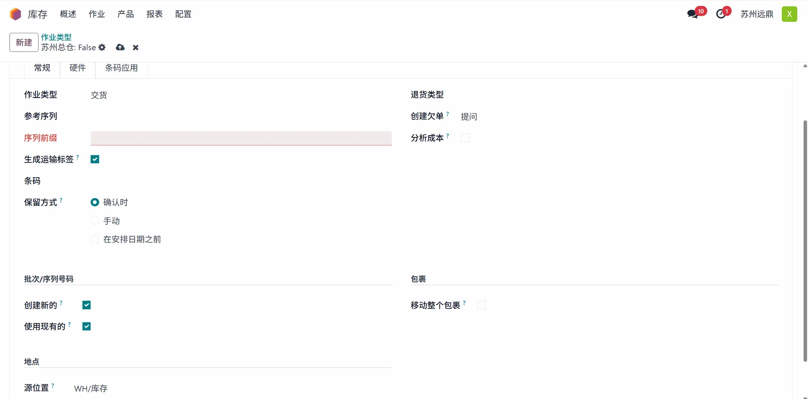The height and width of the screenshot is (399, 808).
Task: Click into the 序列前缀 input field
Action: click(x=241, y=138)
